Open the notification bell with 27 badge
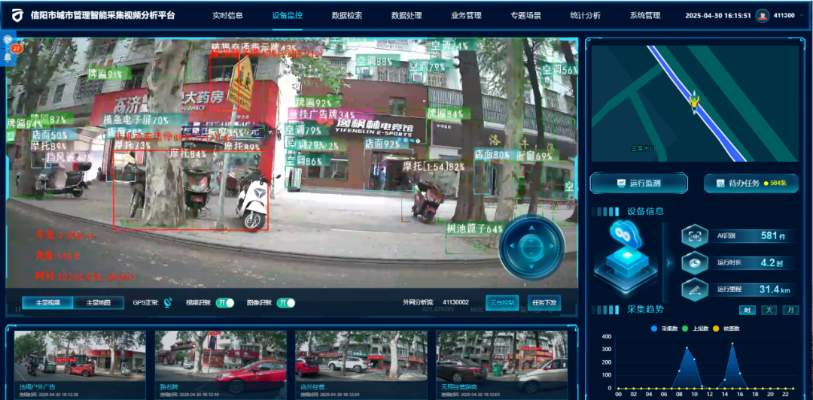 8,56
